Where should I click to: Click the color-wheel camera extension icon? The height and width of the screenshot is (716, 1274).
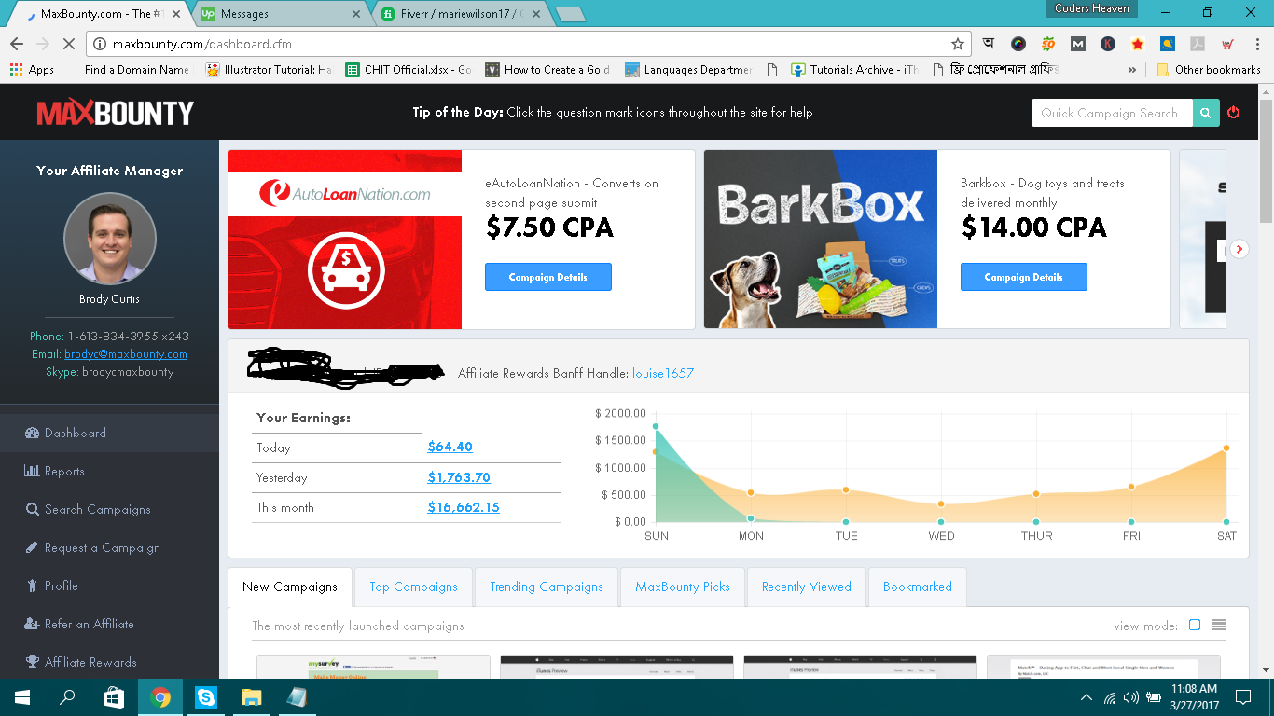[x=1018, y=44]
